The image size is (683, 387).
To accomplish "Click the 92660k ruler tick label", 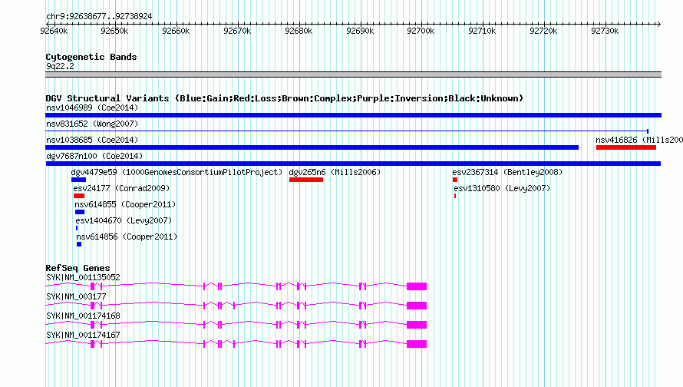I will [x=176, y=31].
